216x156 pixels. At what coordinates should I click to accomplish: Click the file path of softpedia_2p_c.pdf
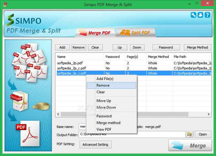pos(192,68)
